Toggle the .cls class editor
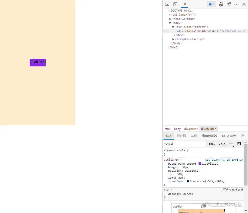 [x=222, y=144]
